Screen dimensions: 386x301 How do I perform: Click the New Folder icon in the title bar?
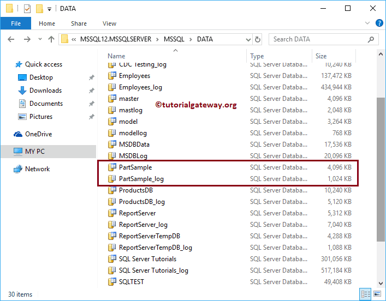click(x=39, y=9)
